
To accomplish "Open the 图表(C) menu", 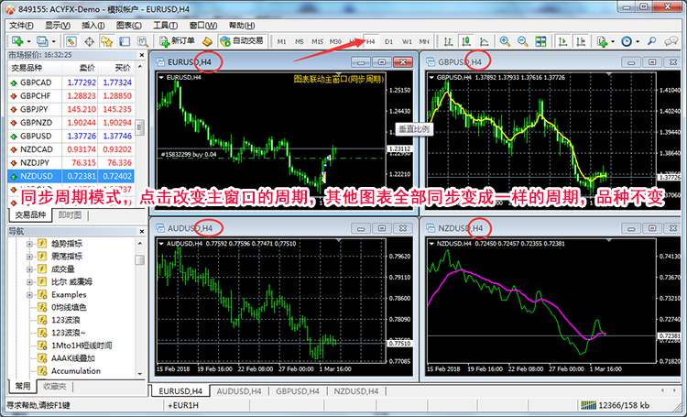I will (129, 25).
